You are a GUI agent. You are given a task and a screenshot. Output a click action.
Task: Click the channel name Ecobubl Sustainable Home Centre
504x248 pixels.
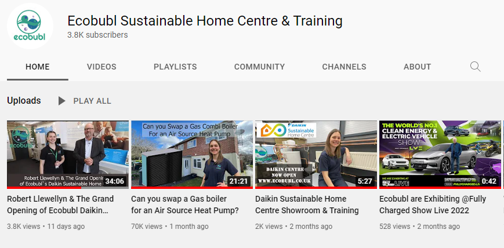pyautogui.click(x=205, y=21)
